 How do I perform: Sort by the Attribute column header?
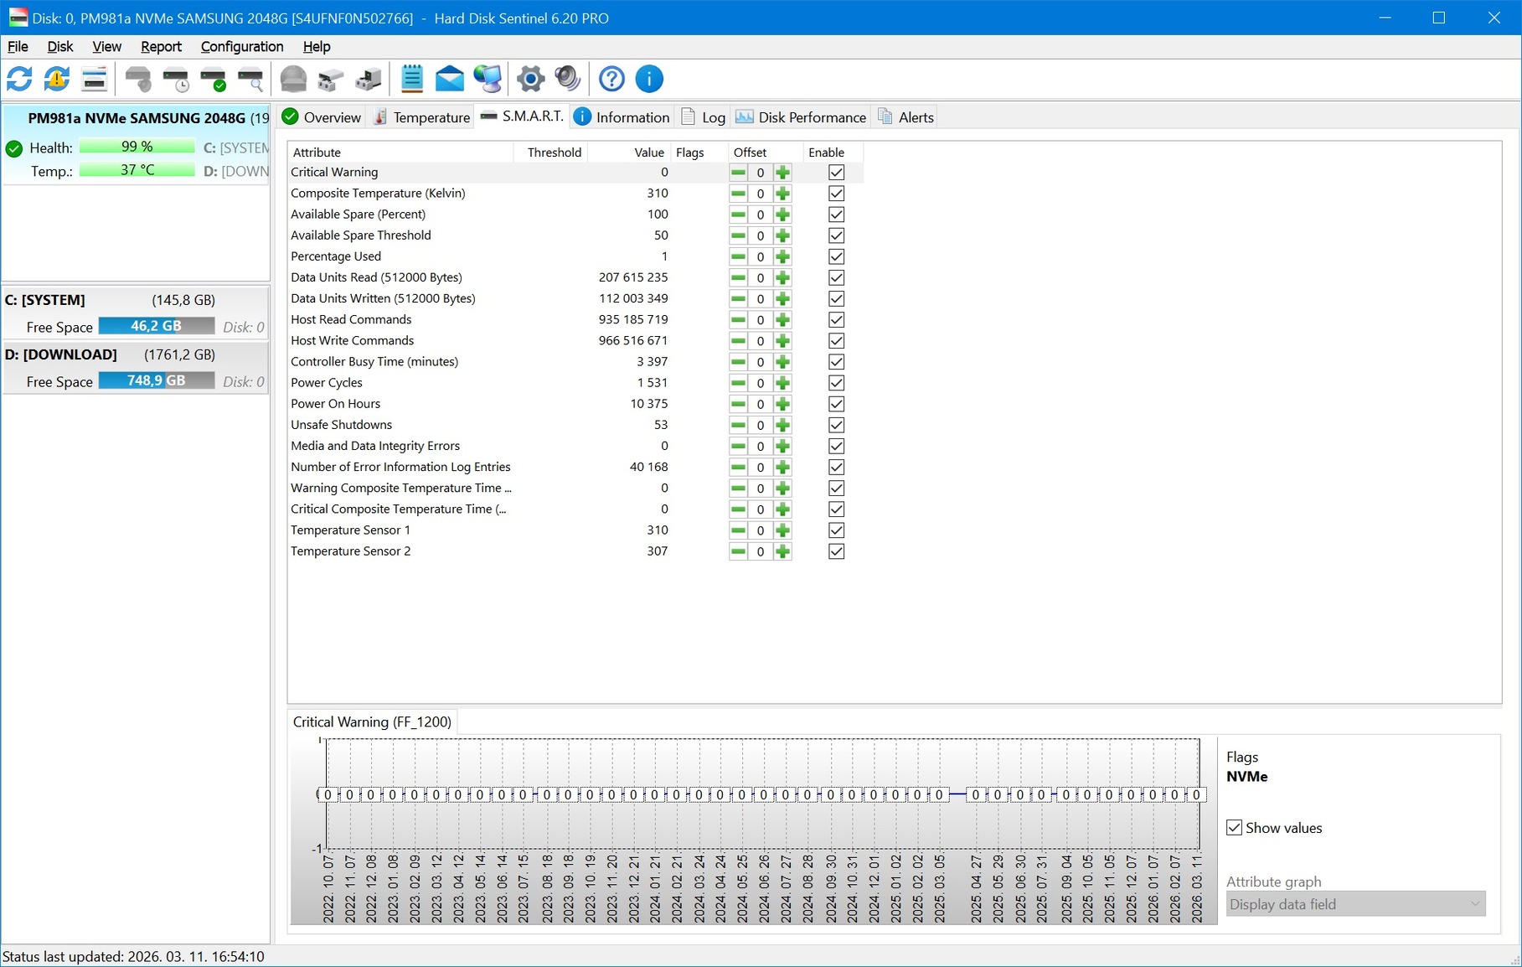[400, 153]
